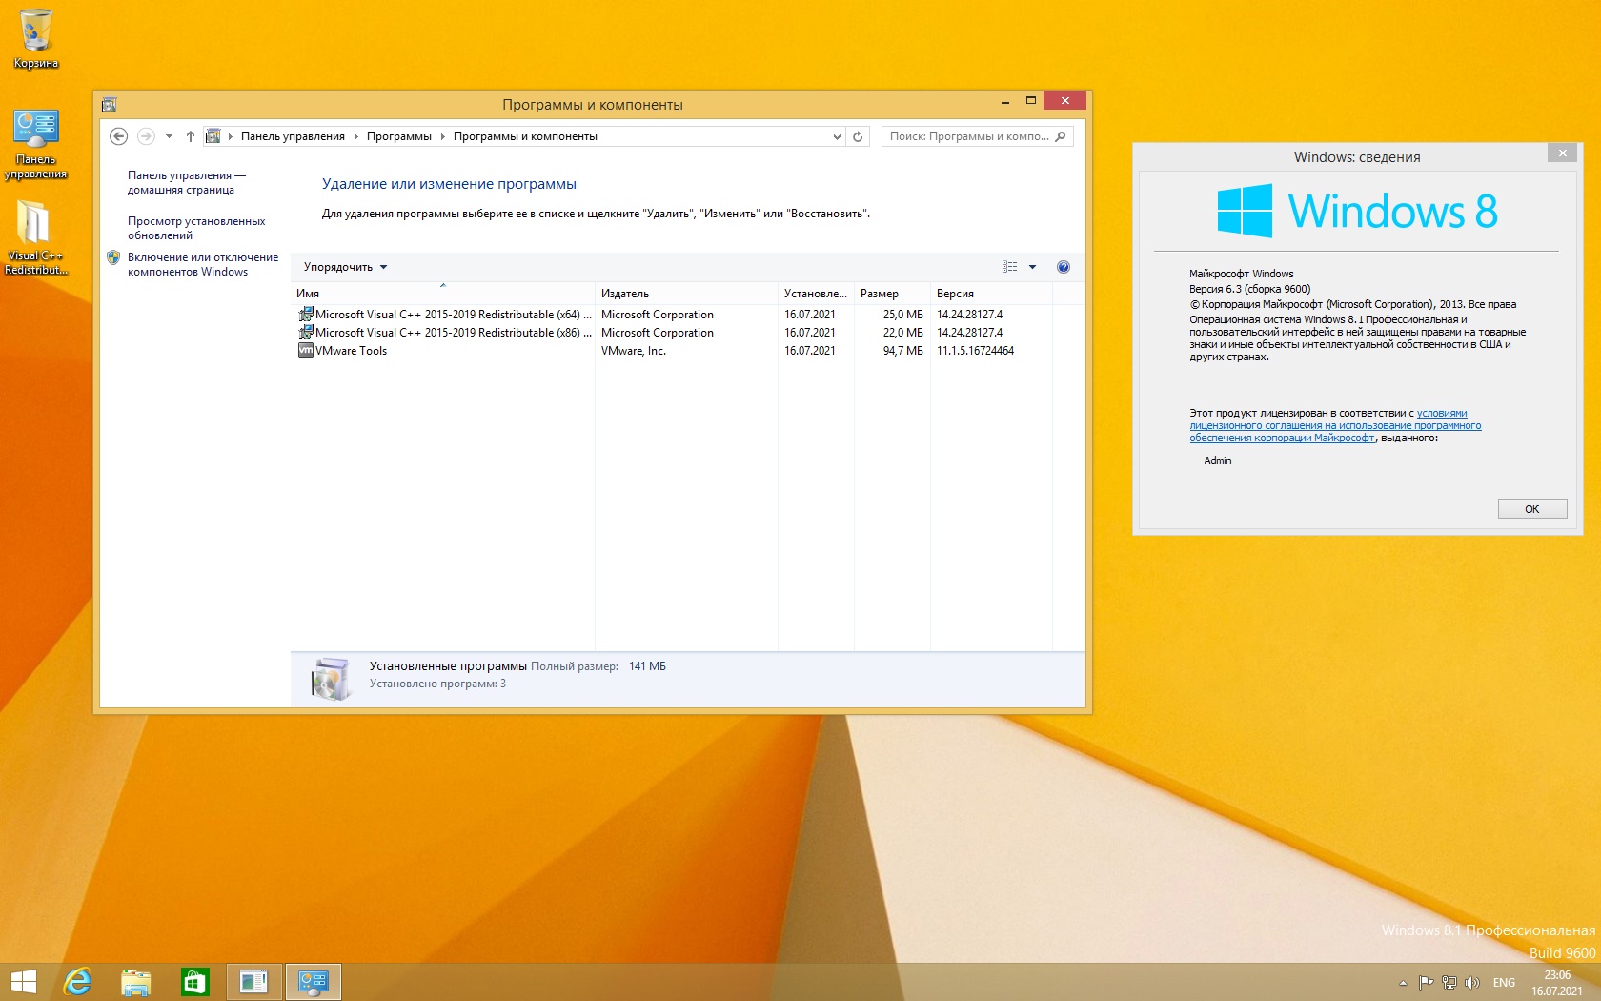1601x1001 pixels.
Task: Expand address bar history dropdown
Action: tap(837, 136)
